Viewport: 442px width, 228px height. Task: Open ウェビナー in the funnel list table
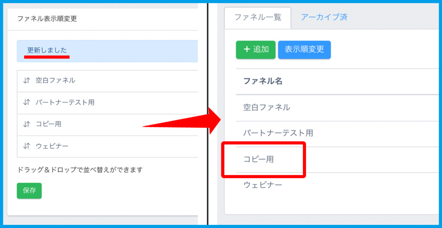(x=263, y=185)
